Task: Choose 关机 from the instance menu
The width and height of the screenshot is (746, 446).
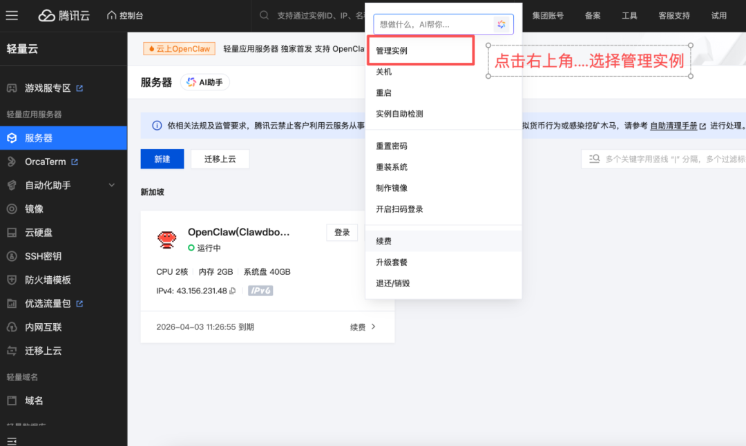Action: pos(443,72)
